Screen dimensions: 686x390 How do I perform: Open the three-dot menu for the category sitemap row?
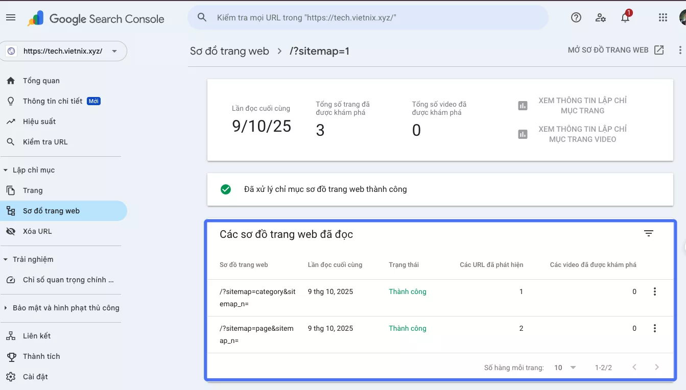click(655, 291)
